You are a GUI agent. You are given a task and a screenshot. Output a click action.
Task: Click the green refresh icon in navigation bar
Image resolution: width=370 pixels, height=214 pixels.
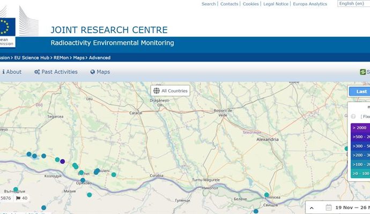click(362, 72)
